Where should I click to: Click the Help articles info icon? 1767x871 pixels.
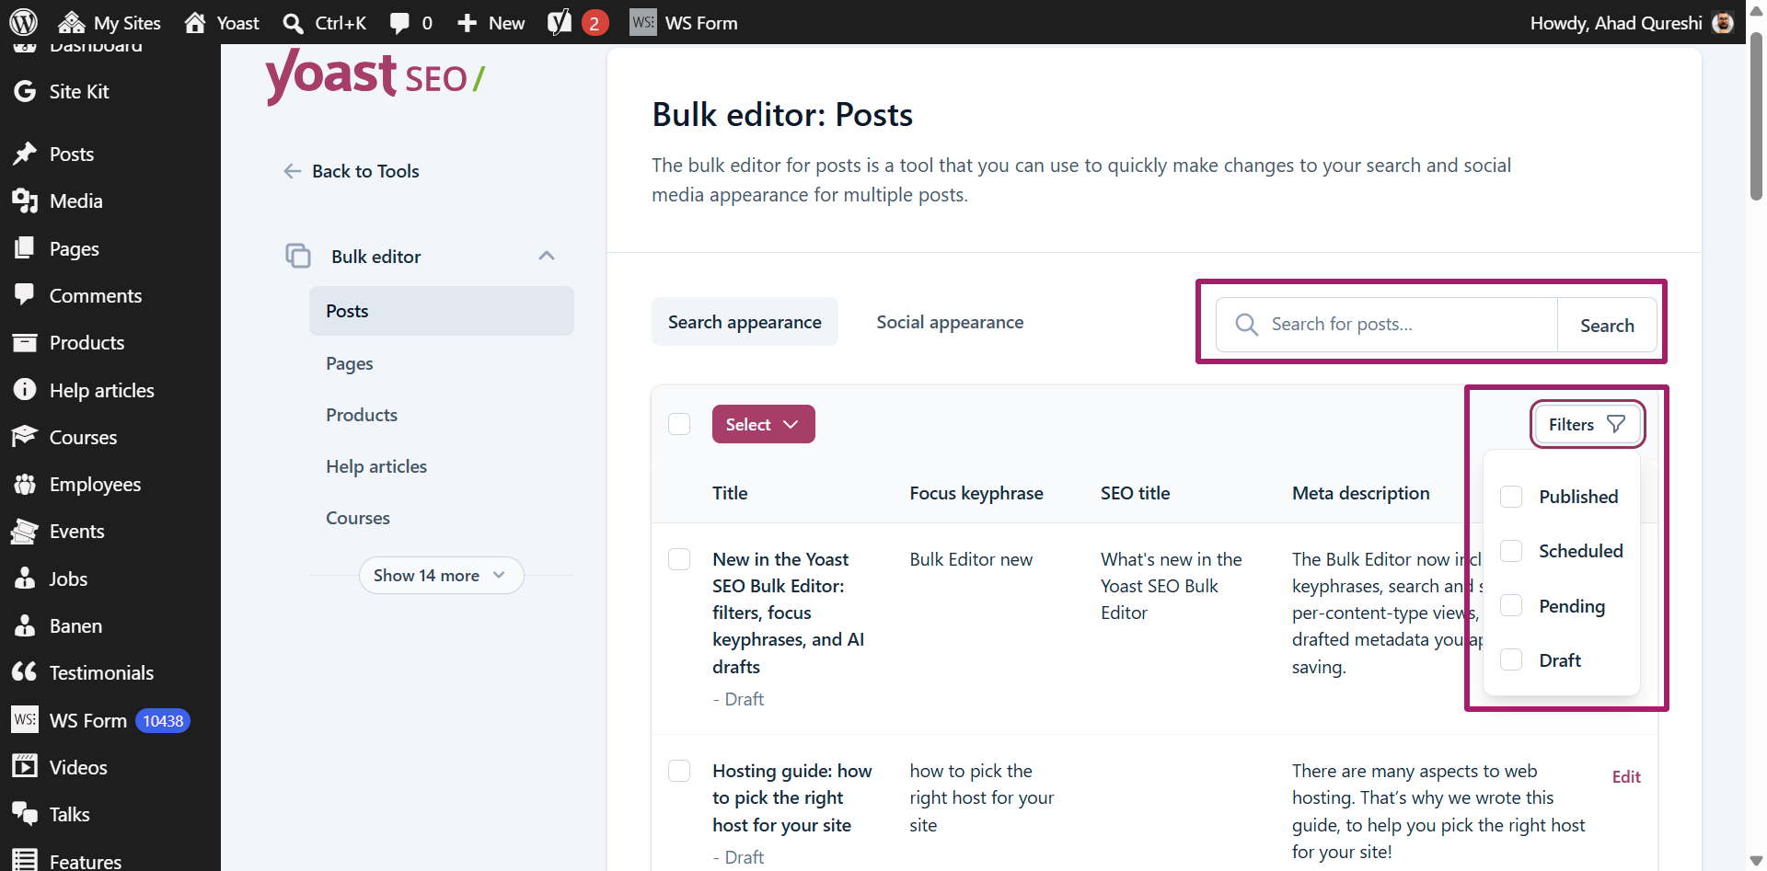coord(25,390)
